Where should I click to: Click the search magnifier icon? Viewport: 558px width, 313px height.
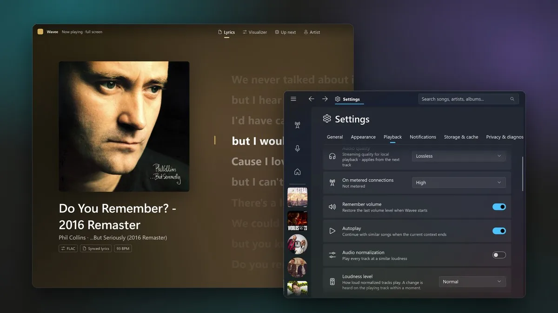tap(512, 99)
